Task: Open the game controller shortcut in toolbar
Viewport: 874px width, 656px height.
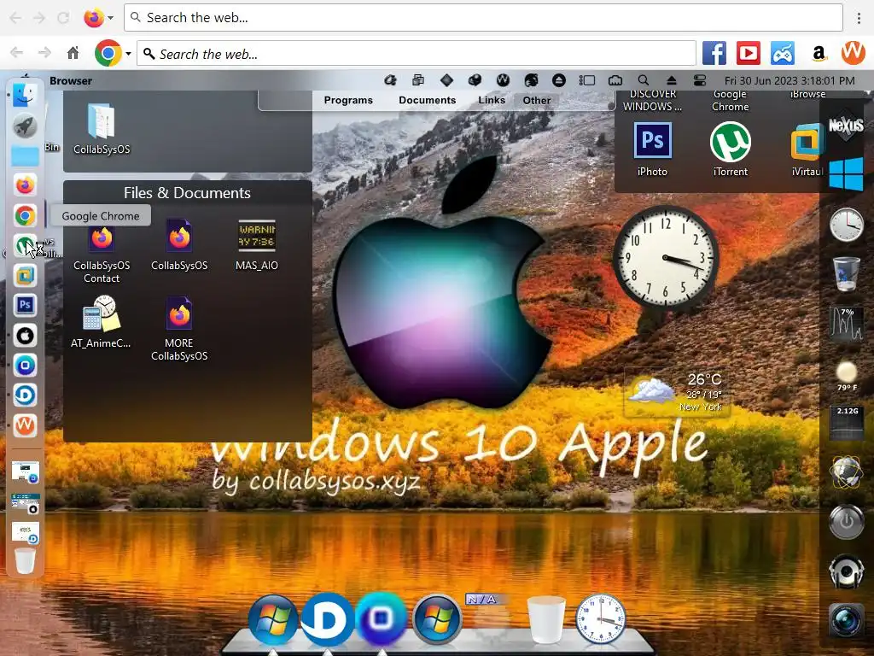Action: coord(783,54)
